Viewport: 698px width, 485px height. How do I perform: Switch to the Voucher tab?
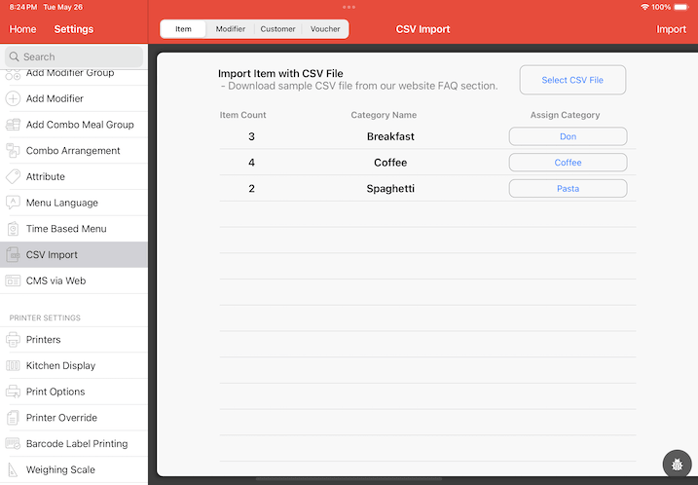pos(325,29)
